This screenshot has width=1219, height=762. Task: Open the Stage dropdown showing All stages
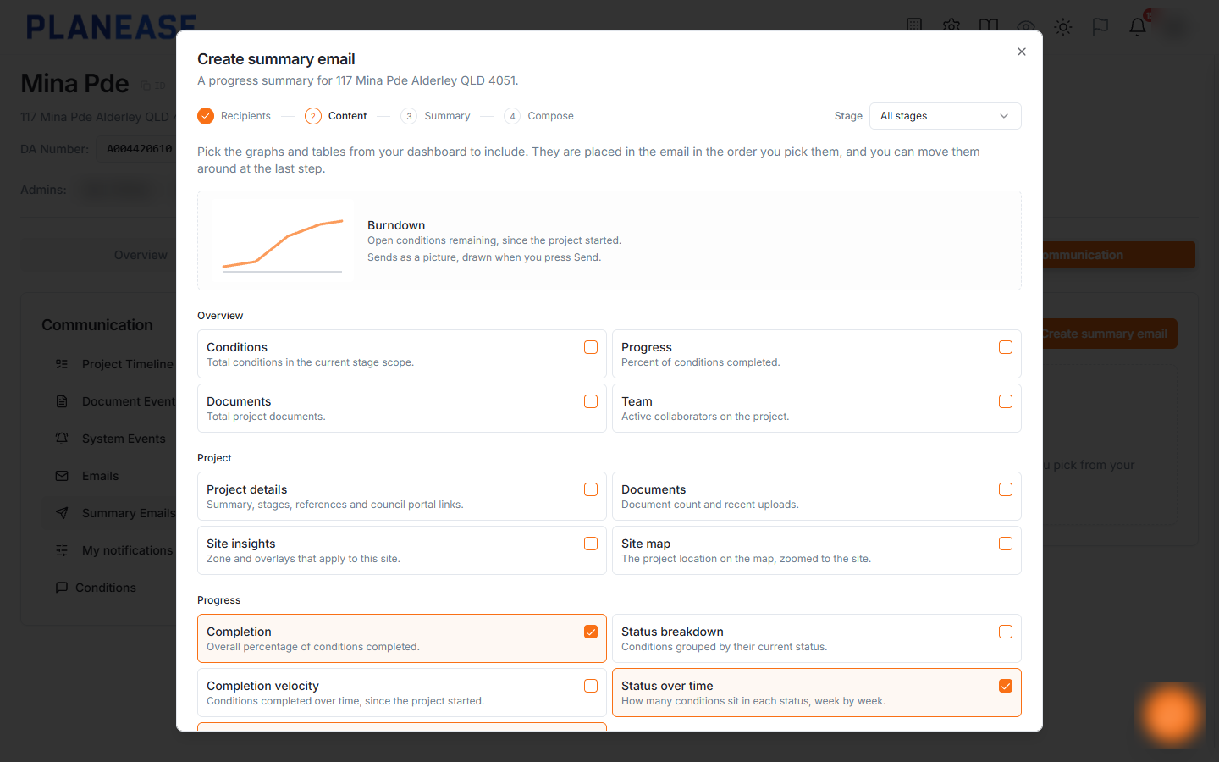945,116
